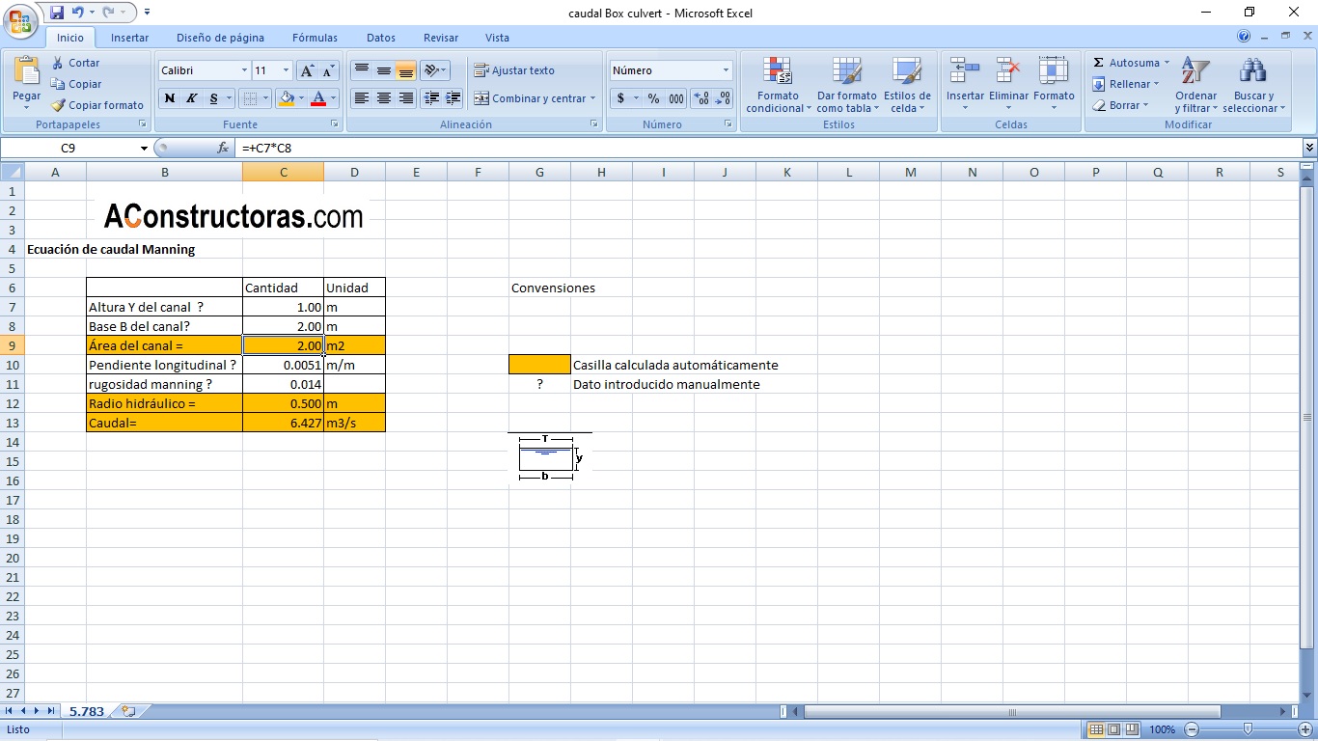The height and width of the screenshot is (741, 1318).
Task: Apply red font color A
Action: (318, 98)
